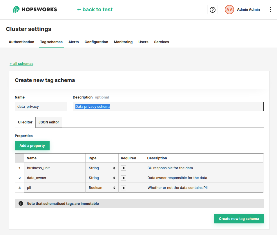Follow the back to test link
Image resolution: width=277 pixels, height=235 pixels.
click(x=95, y=10)
